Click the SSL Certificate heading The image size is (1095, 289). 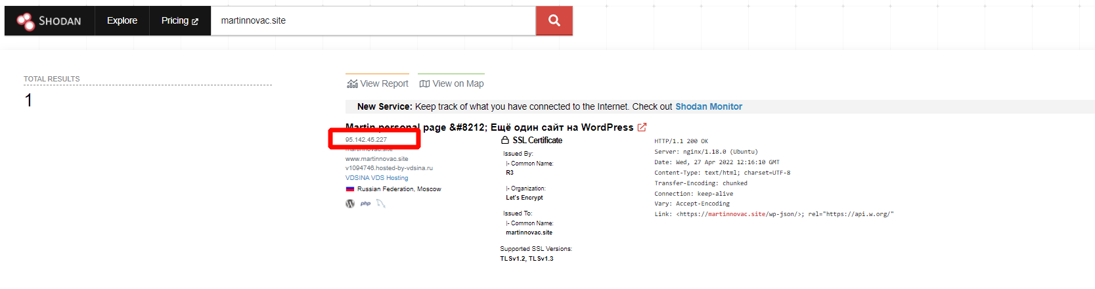pyautogui.click(x=537, y=141)
